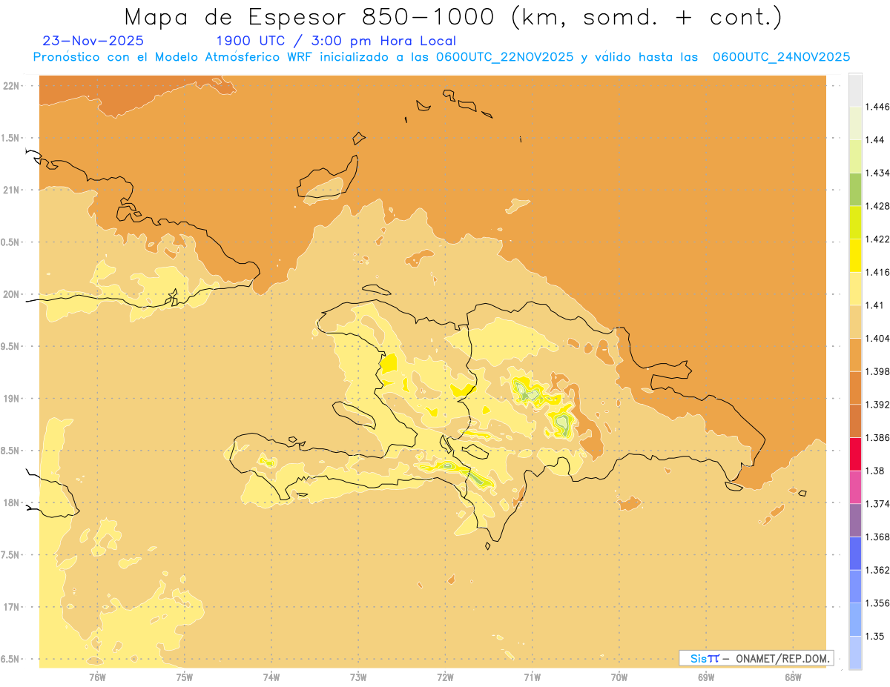890x687 pixels.
Task: Click the '0.5N' axis label
Action: click(11, 242)
